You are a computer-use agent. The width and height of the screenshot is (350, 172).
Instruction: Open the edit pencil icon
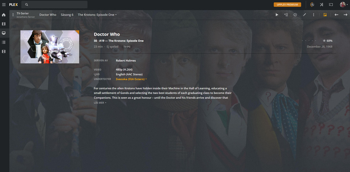(x=304, y=15)
